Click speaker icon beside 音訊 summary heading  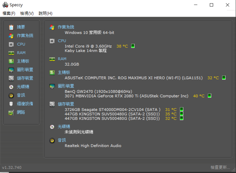52,141
